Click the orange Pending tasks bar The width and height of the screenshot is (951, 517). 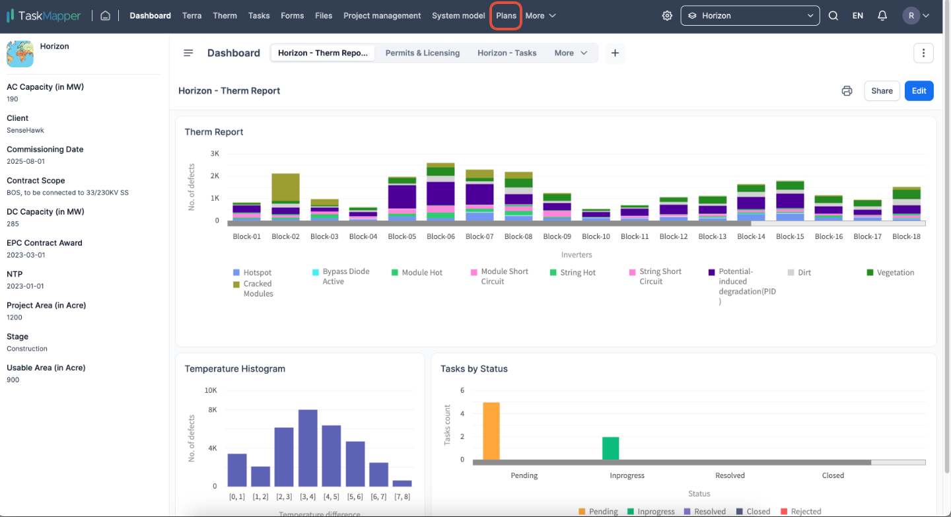click(x=491, y=431)
